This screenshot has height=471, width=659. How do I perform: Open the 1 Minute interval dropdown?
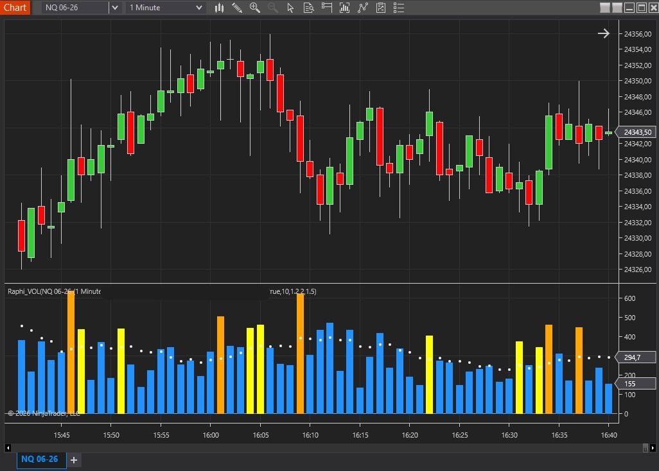pyautogui.click(x=166, y=8)
